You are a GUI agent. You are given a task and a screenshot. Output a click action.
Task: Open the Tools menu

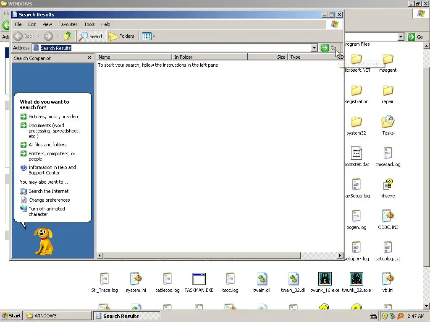pos(89,24)
